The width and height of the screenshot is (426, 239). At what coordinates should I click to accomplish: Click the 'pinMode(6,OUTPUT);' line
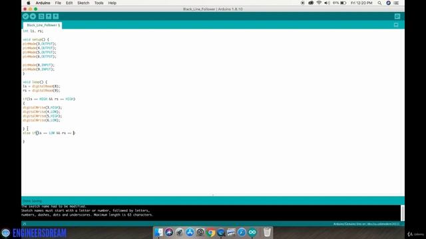39,56
